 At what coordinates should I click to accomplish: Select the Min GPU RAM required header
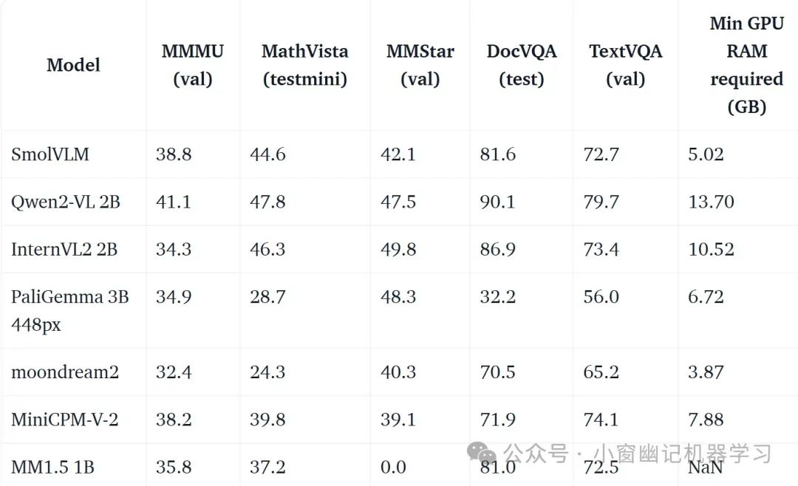[x=746, y=65]
